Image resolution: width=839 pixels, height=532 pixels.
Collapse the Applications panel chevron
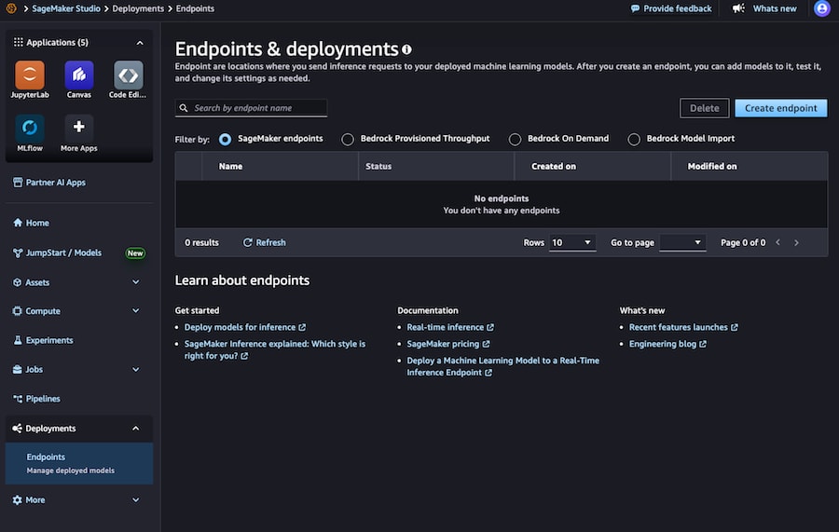coord(140,42)
